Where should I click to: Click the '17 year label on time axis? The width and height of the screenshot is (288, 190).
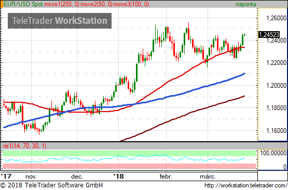(x=6, y=176)
